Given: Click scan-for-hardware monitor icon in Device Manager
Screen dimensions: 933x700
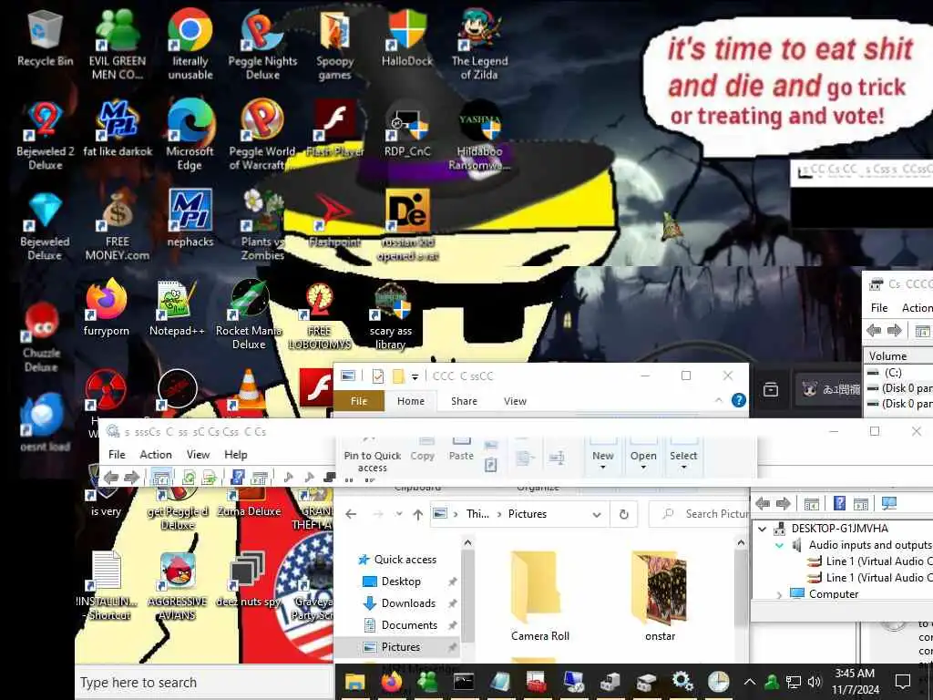Looking at the screenshot, I should [889, 503].
